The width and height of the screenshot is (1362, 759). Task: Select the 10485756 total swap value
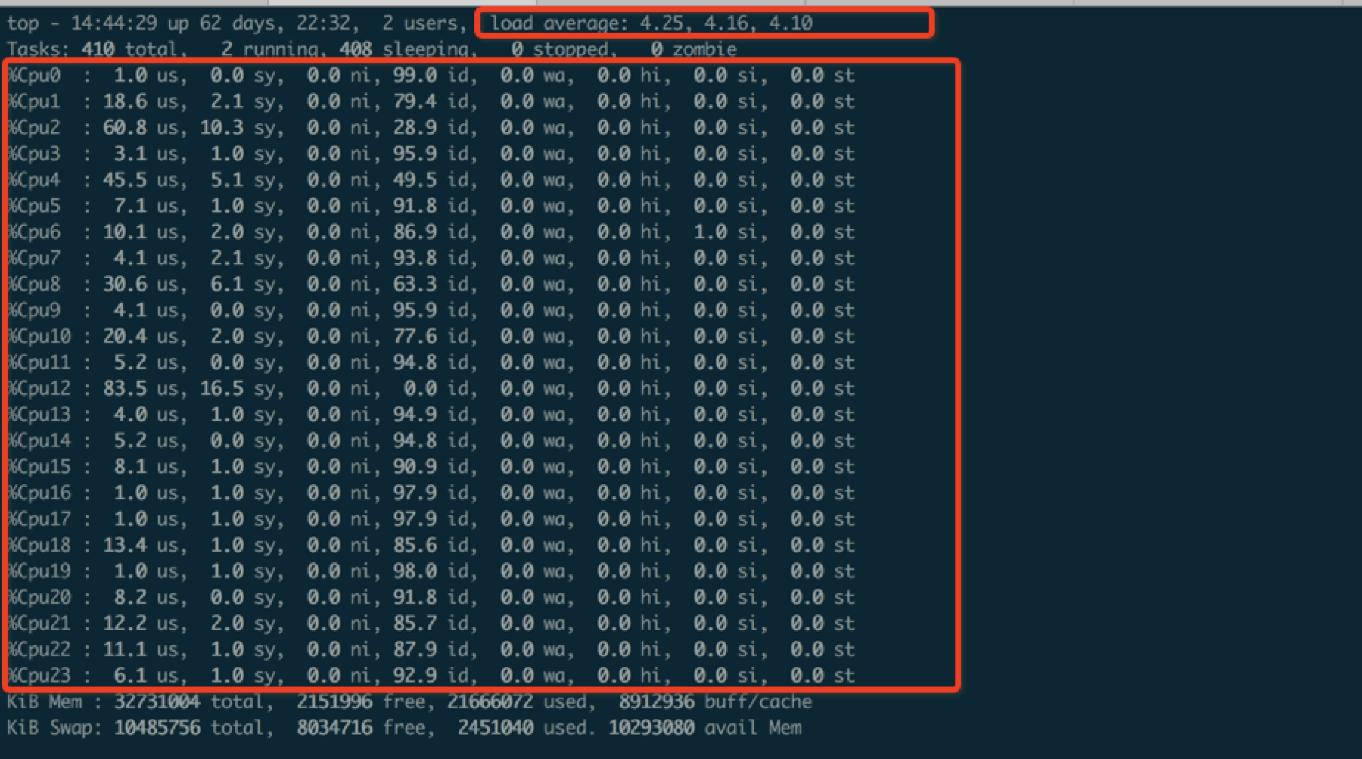[x=157, y=728]
